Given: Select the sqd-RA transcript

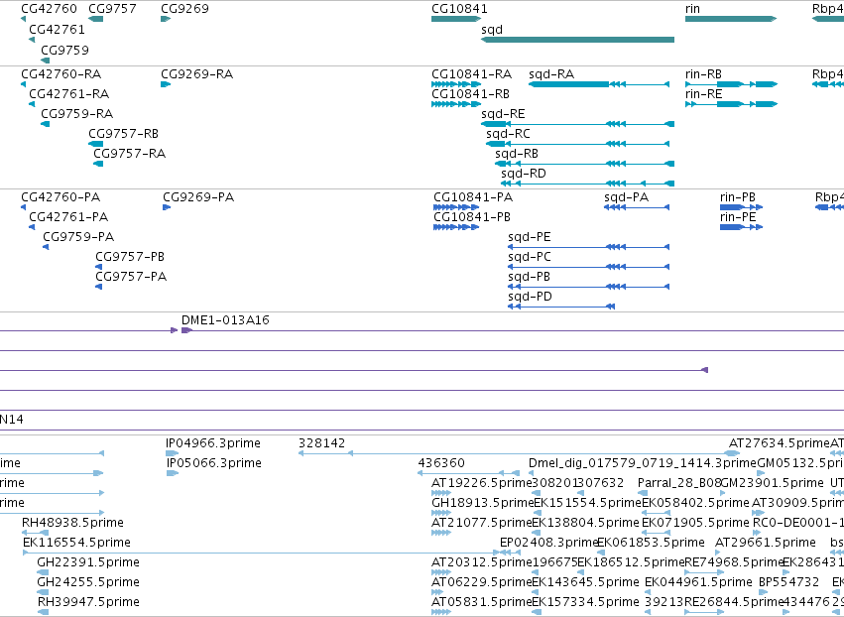Looking at the screenshot, I should [x=599, y=84].
